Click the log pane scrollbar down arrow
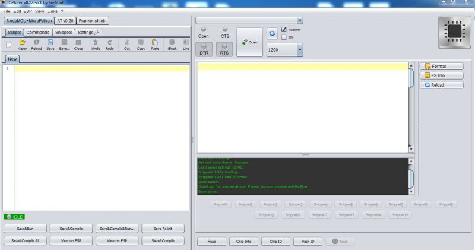 pyautogui.click(x=411, y=192)
